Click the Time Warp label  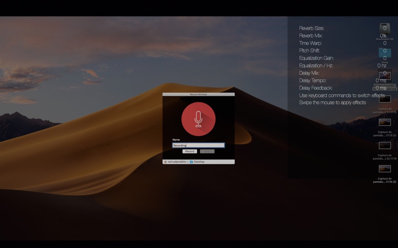click(x=310, y=43)
